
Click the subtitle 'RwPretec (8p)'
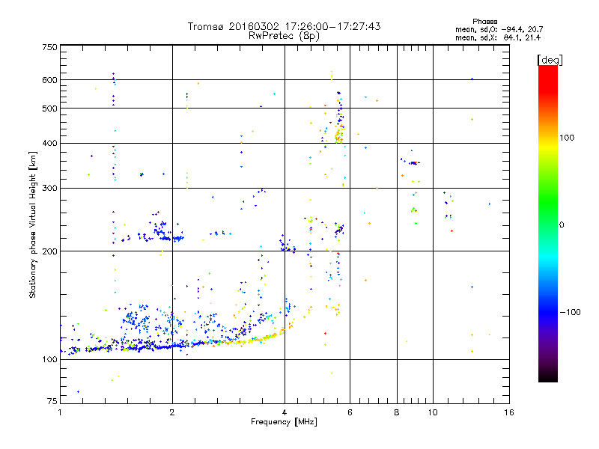[x=284, y=36]
